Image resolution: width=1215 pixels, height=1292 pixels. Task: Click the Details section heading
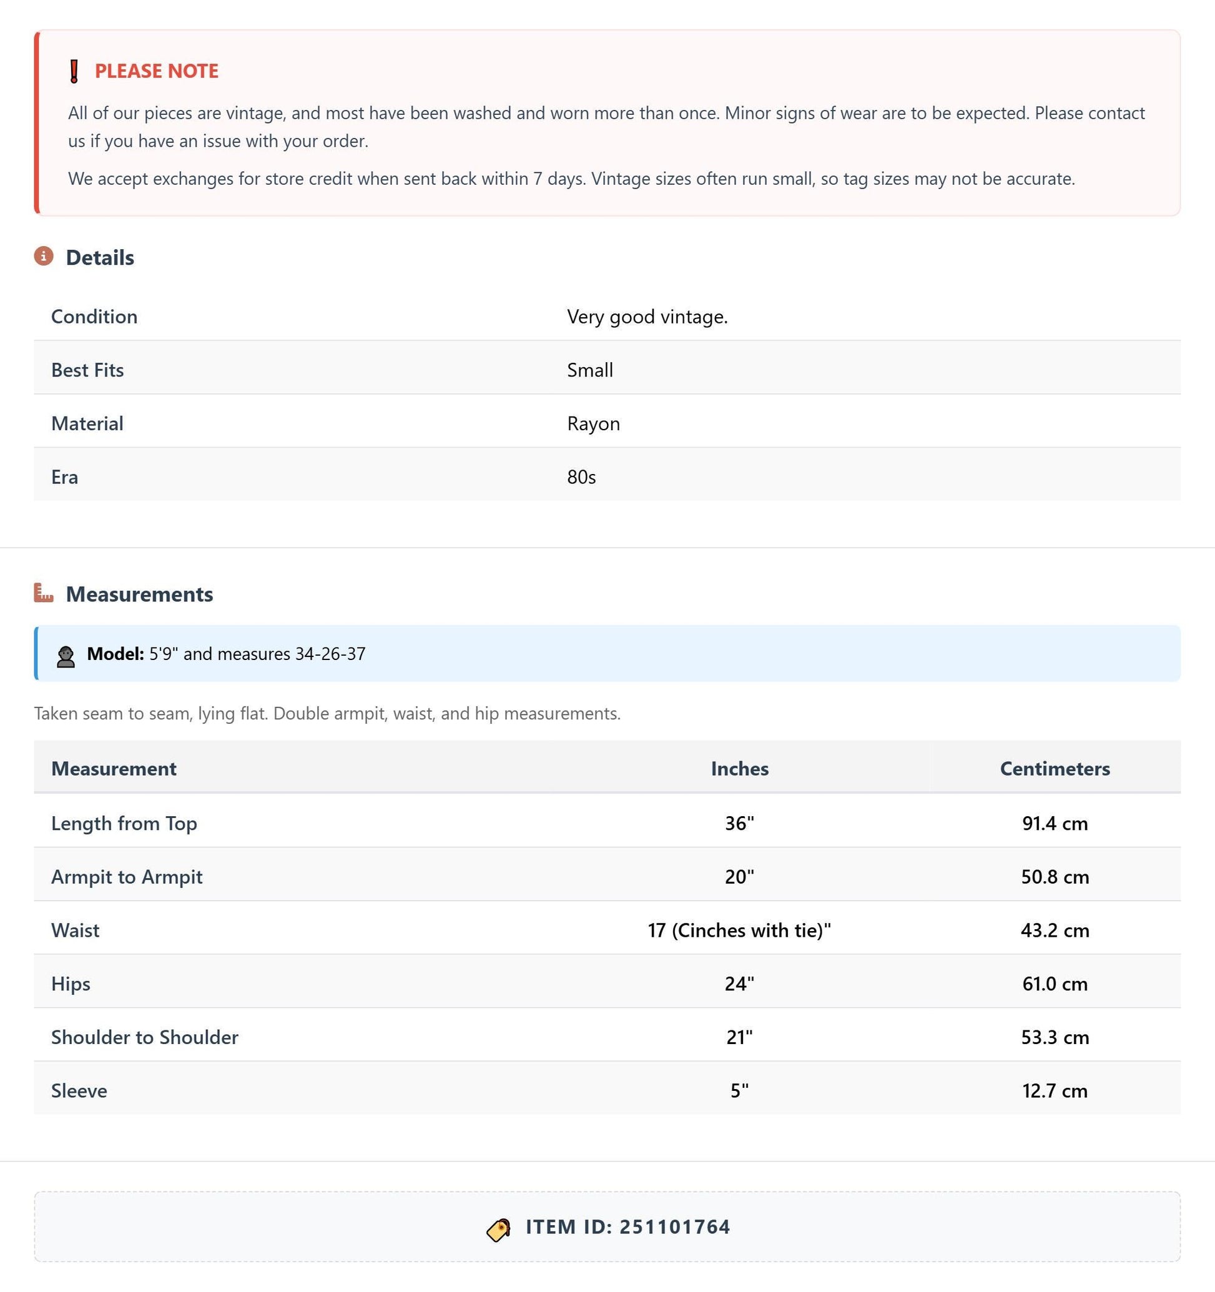100,257
